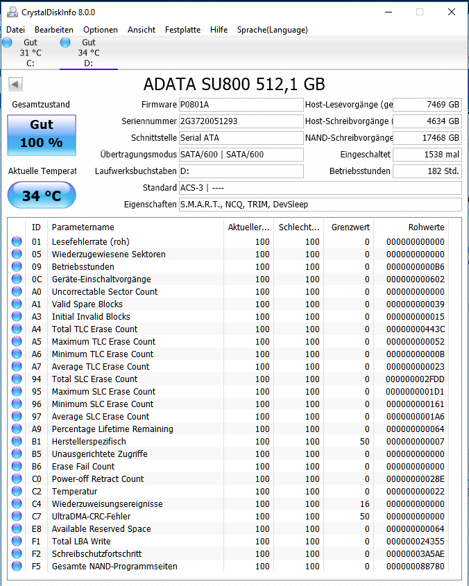Image resolution: width=469 pixels, height=586 pixels.
Task: Open the Bearbeiten menu
Action: click(54, 30)
